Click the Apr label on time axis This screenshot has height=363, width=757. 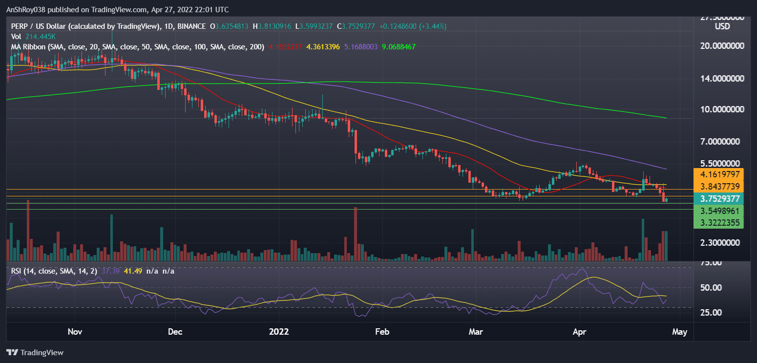(579, 332)
